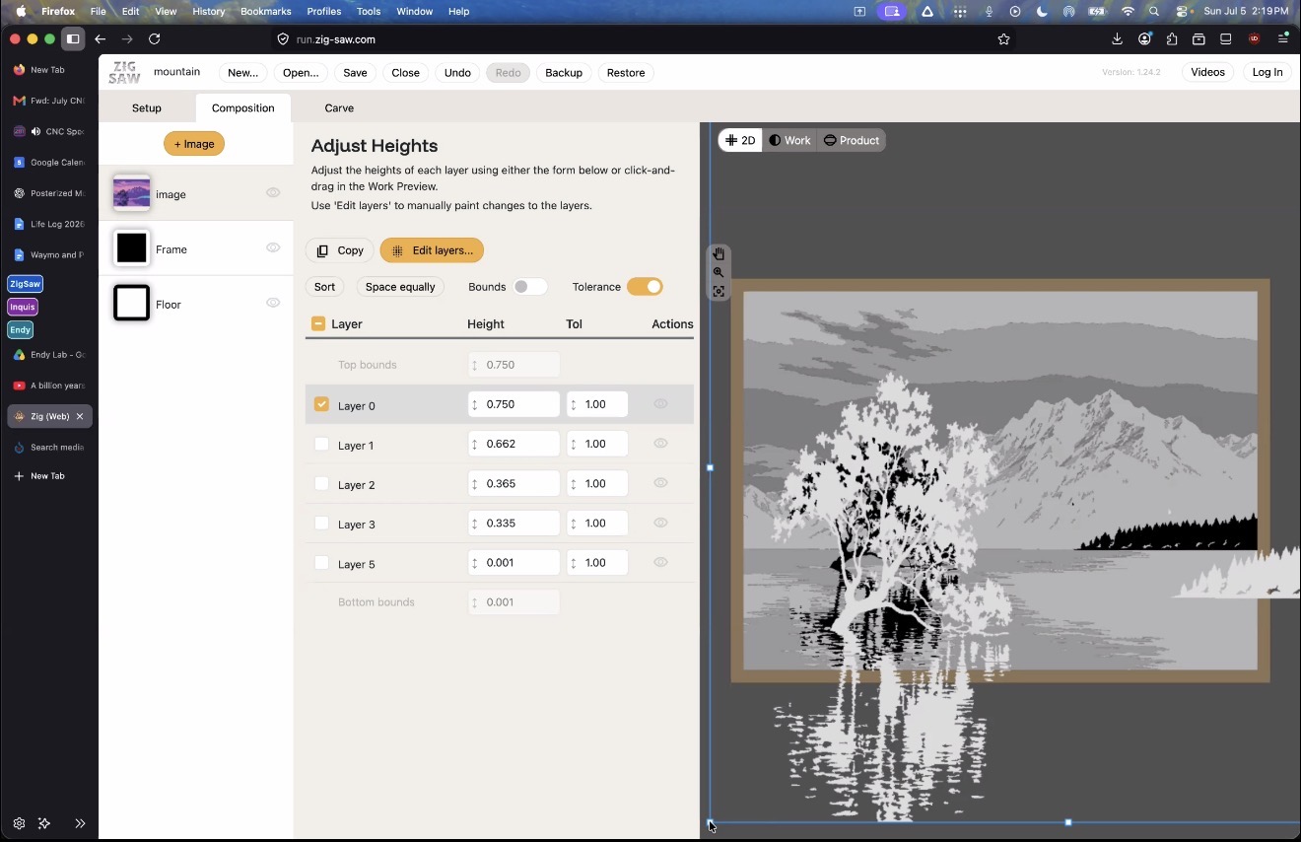Image resolution: width=1301 pixels, height=842 pixels.
Task: Click the Edit layers... button
Action: [x=432, y=250]
